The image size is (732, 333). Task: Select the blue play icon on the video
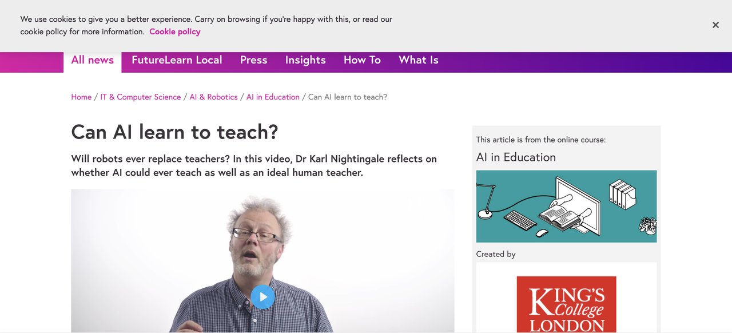click(x=262, y=296)
